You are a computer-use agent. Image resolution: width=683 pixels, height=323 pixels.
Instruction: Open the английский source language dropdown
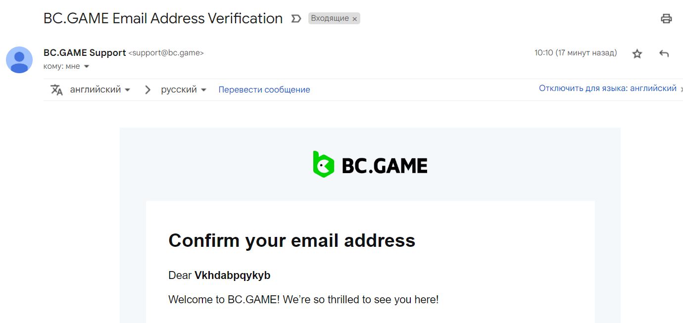pos(100,90)
